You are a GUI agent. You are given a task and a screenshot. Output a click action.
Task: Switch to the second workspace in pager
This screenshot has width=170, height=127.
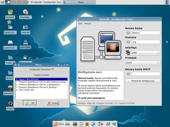pyautogui.click(x=14, y=2)
